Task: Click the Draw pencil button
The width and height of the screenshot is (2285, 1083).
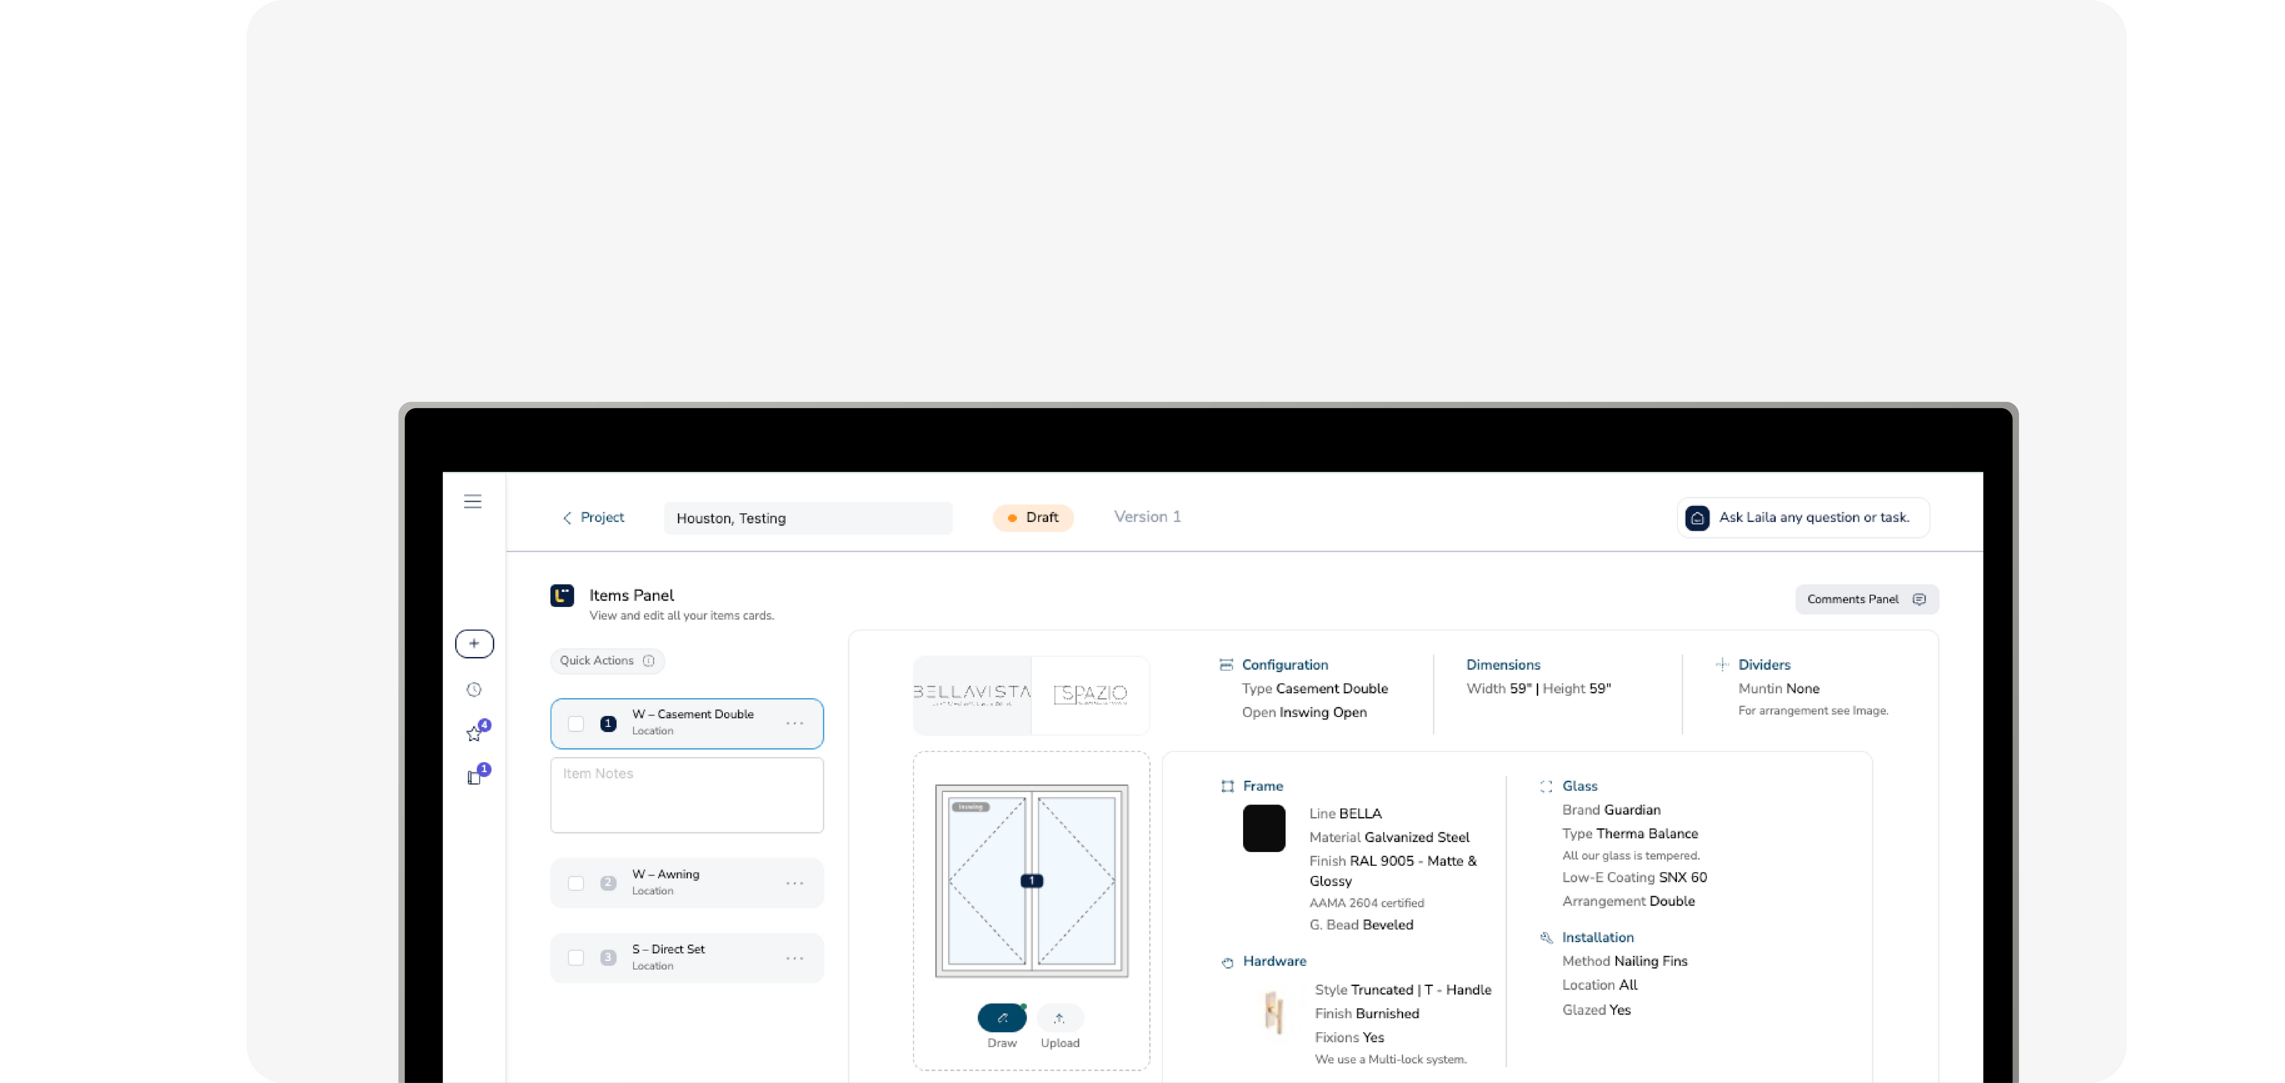Action: pyautogui.click(x=1001, y=1018)
